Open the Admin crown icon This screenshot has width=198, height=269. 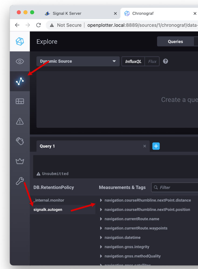point(20,161)
